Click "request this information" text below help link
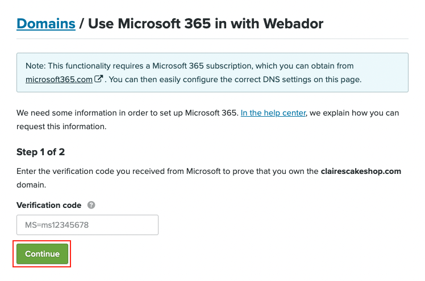This screenshot has width=425, height=281. click(x=61, y=126)
